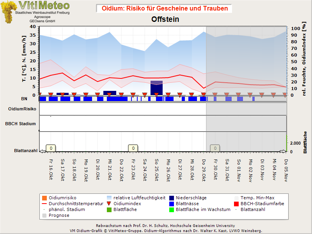This screenshot has height=234, width=312.
Task: Click the 'Agroscope' text under the logo
Action: pyautogui.click(x=42, y=17)
